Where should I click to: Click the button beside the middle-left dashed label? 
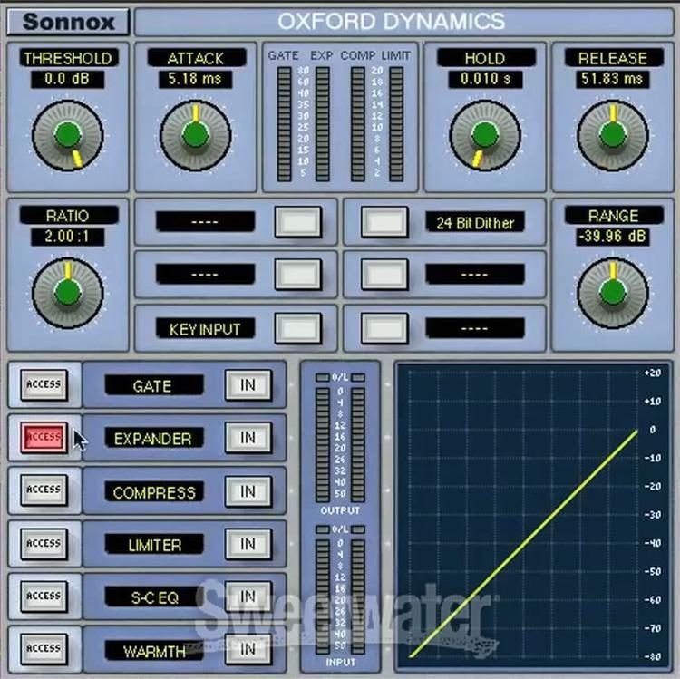(x=298, y=275)
